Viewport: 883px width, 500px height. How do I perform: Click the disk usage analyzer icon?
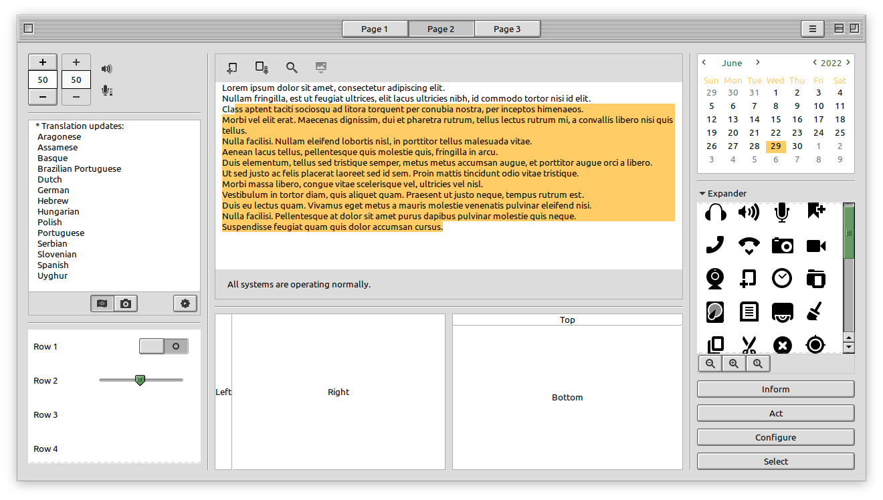(x=716, y=311)
